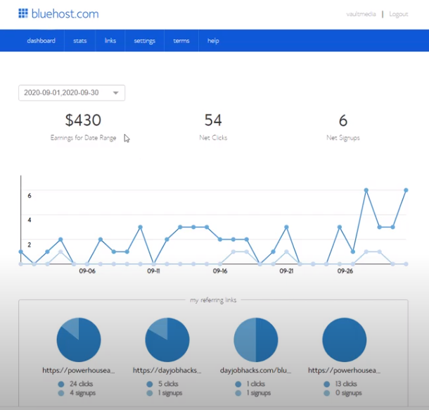Click the solid pie chart with 13 clicks
Image resolution: width=429 pixels, height=410 pixels.
coord(345,340)
